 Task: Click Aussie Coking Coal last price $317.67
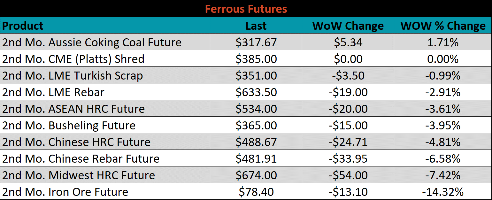256,42
